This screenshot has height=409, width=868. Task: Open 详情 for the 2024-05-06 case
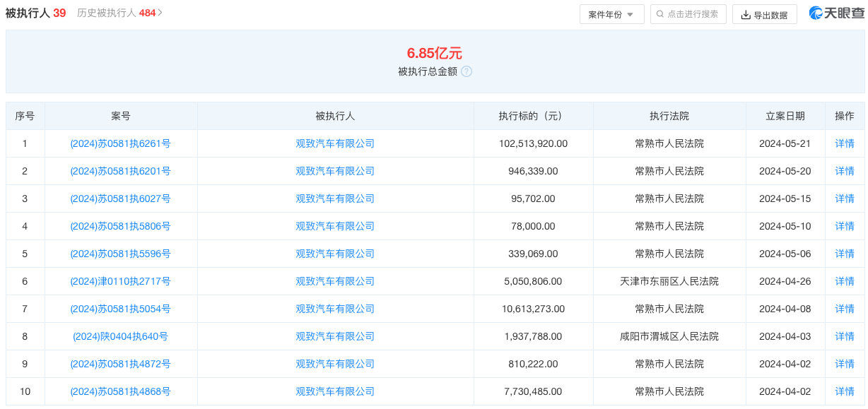coord(845,254)
